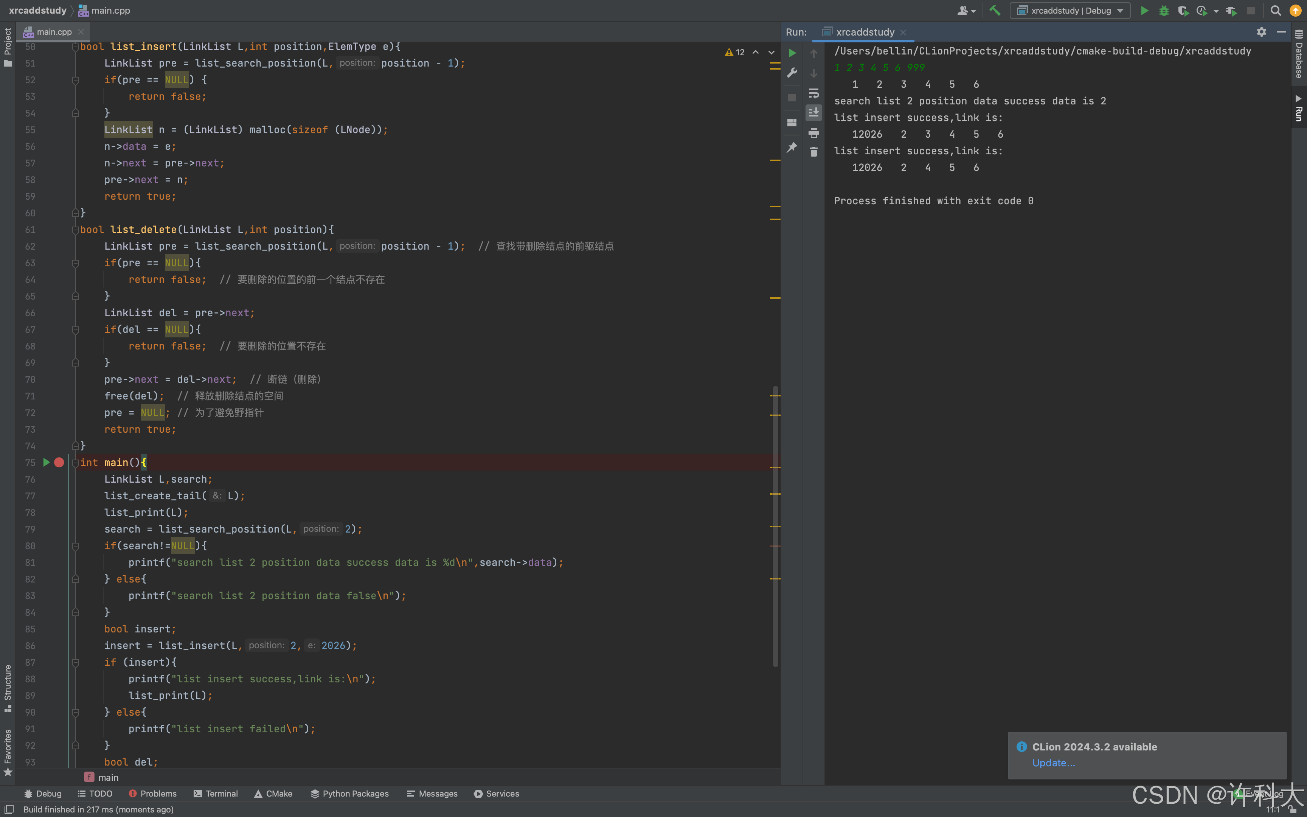
Task: Click the Build hammer icon
Action: [x=995, y=10]
